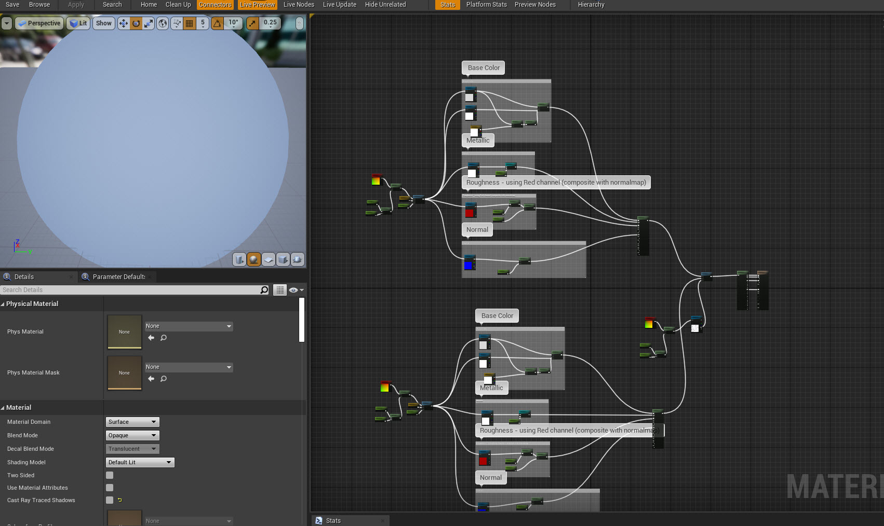Viewport: 884px width, 526px height.
Task: Select the rotate gizmo tool in viewport
Action: (x=136, y=23)
